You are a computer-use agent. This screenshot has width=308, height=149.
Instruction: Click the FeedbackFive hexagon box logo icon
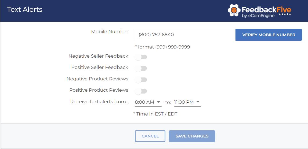(x=234, y=10)
